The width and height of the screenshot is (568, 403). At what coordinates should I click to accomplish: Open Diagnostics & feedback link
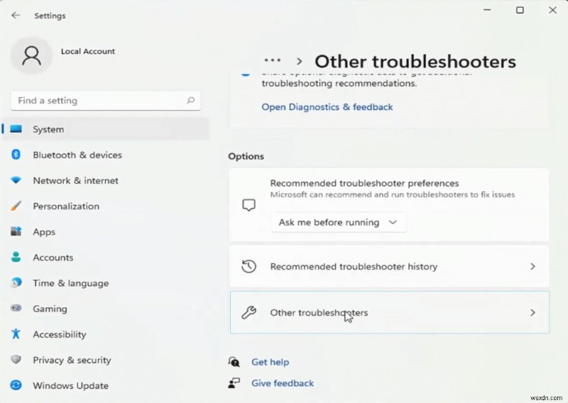tap(327, 107)
